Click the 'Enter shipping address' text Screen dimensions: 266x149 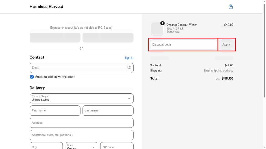tap(218, 71)
